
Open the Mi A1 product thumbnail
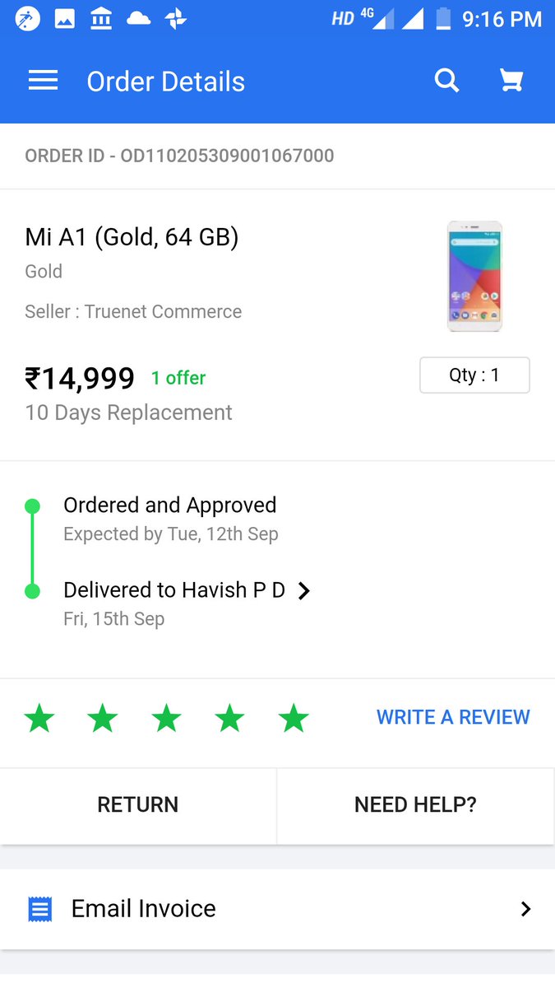click(x=474, y=277)
